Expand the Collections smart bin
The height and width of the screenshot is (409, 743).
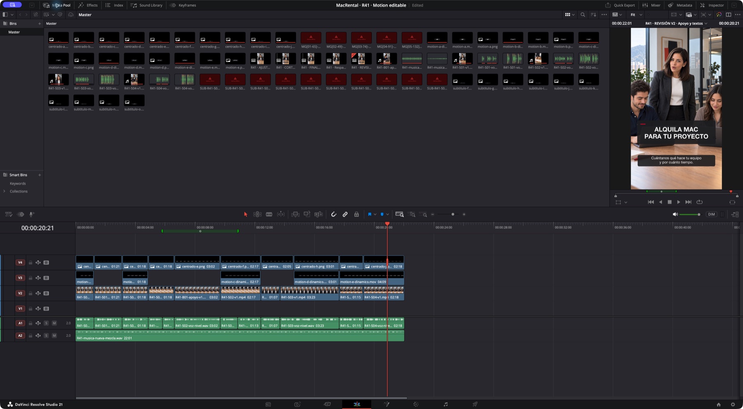pyautogui.click(x=5, y=191)
